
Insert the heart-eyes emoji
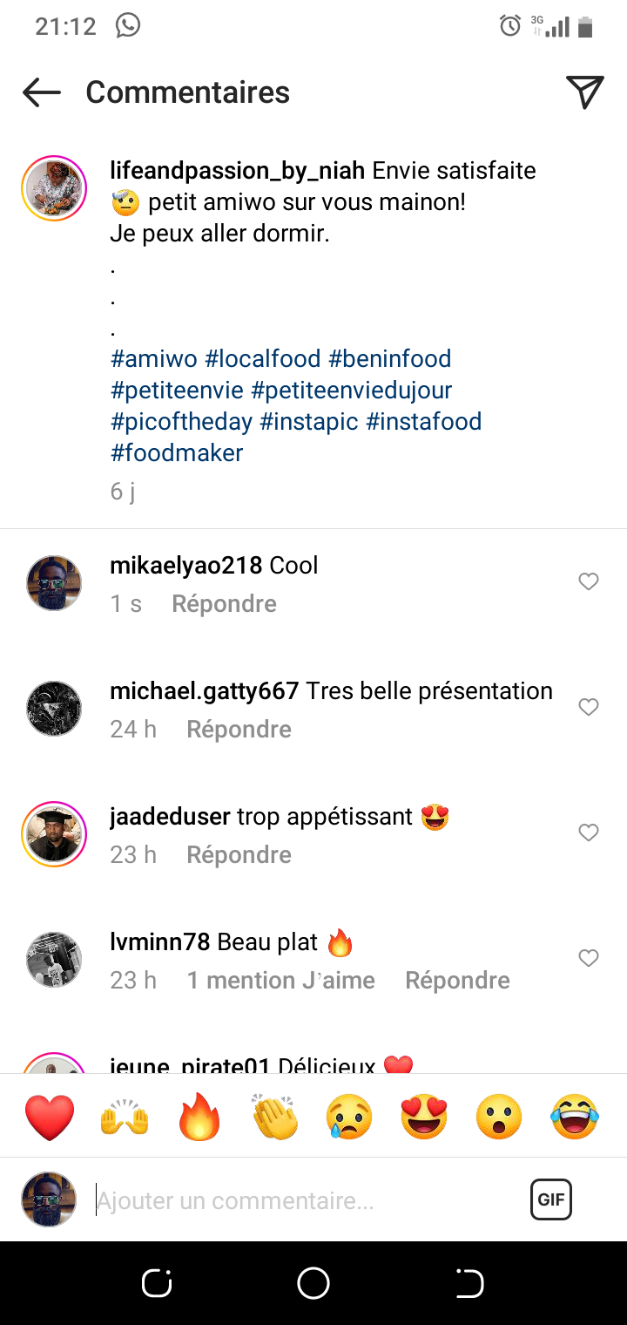(424, 1117)
